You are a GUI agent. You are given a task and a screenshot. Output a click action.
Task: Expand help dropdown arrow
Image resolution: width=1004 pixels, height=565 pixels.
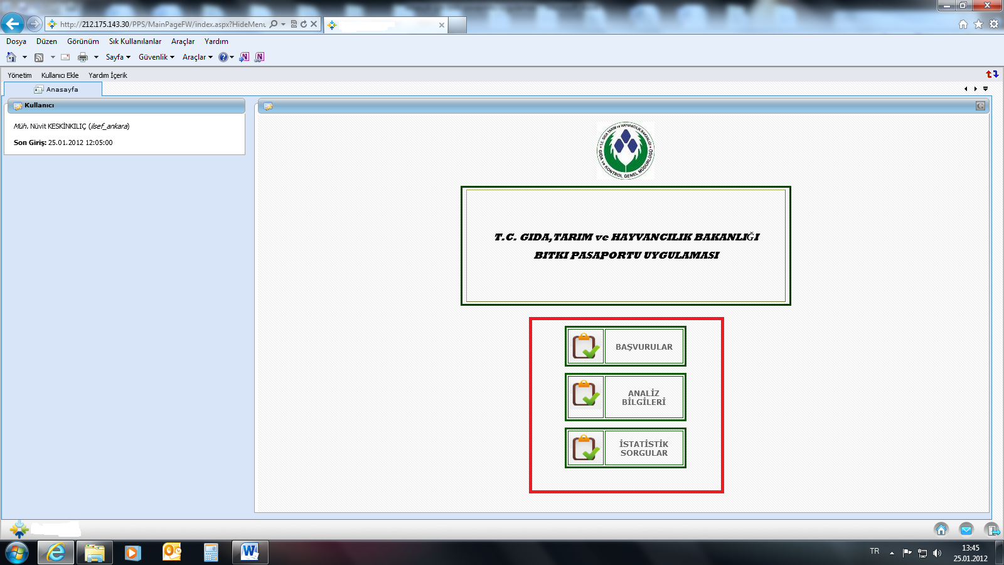(x=232, y=57)
